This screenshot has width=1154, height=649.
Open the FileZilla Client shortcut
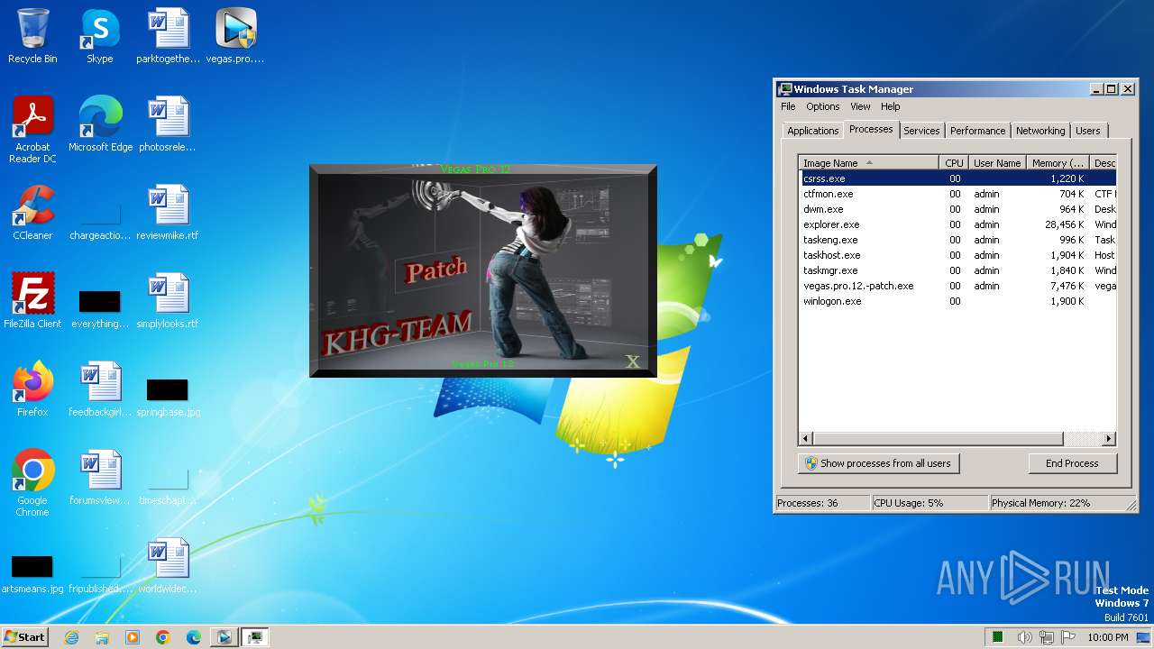coord(32,301)
